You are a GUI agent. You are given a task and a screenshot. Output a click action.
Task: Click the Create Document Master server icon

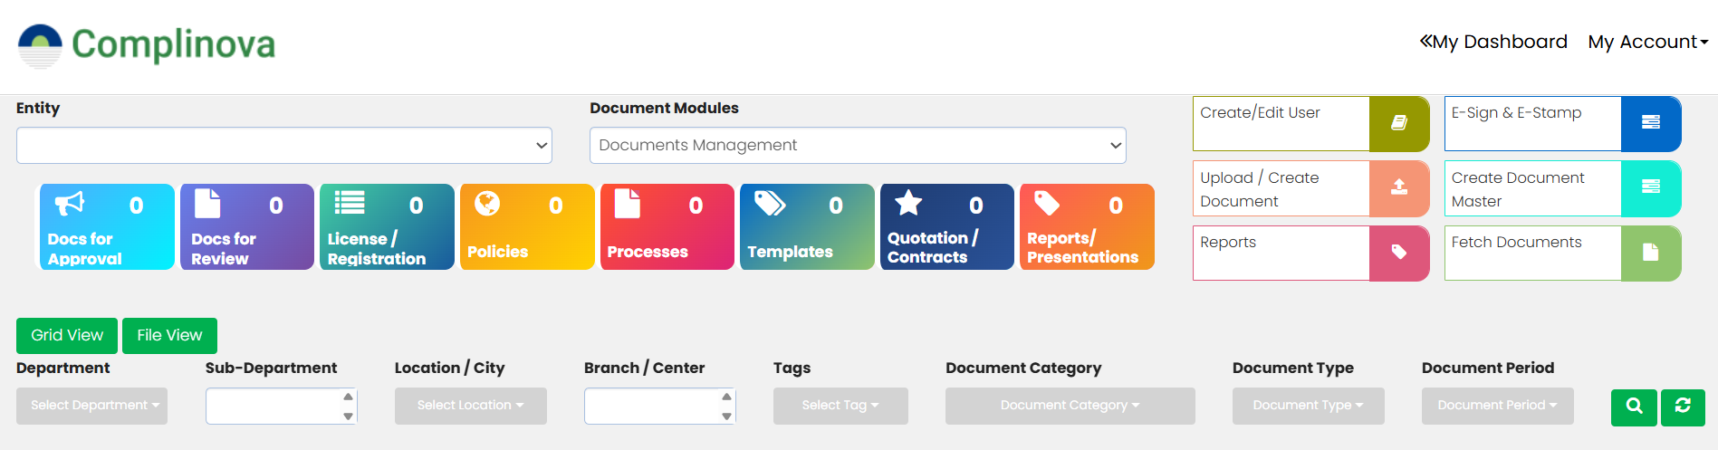(1651, 187)
